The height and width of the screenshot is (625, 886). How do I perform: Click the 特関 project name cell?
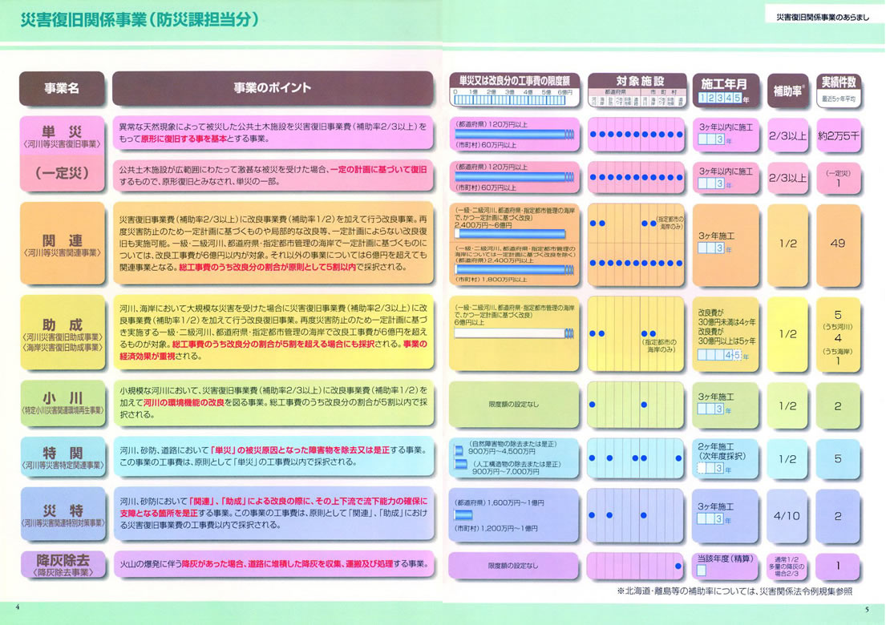pos(63,457)
